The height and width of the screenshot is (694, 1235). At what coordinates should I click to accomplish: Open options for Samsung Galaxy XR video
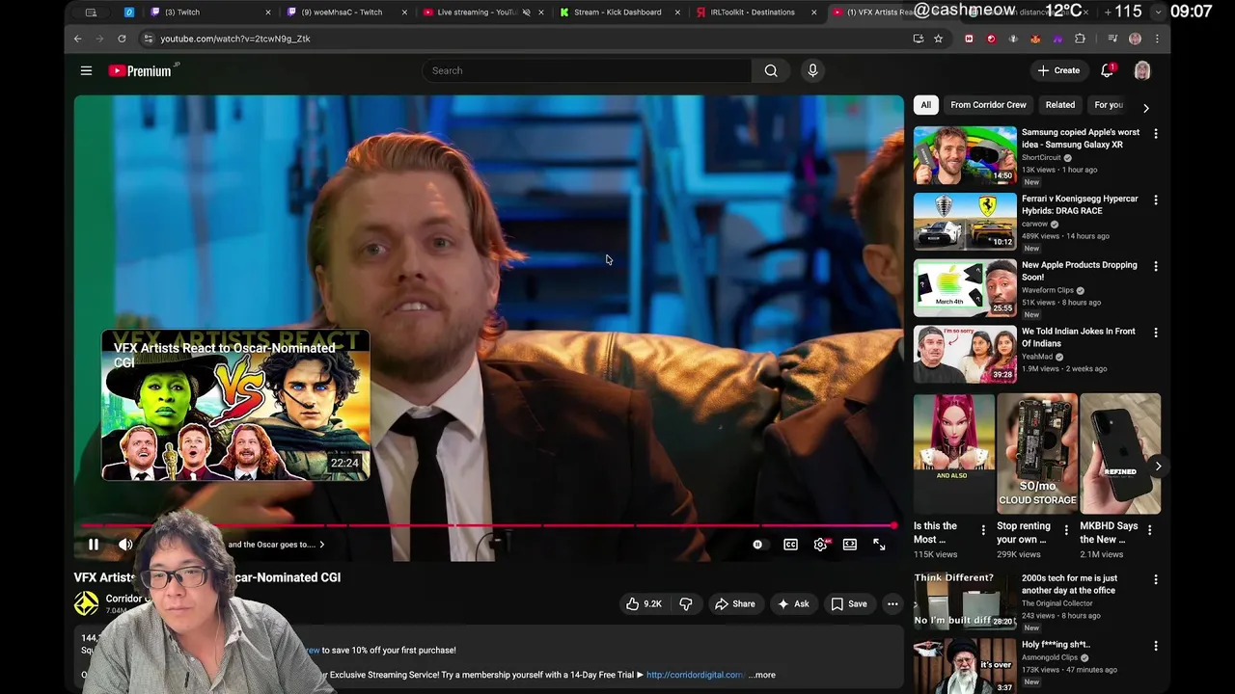1156,134
